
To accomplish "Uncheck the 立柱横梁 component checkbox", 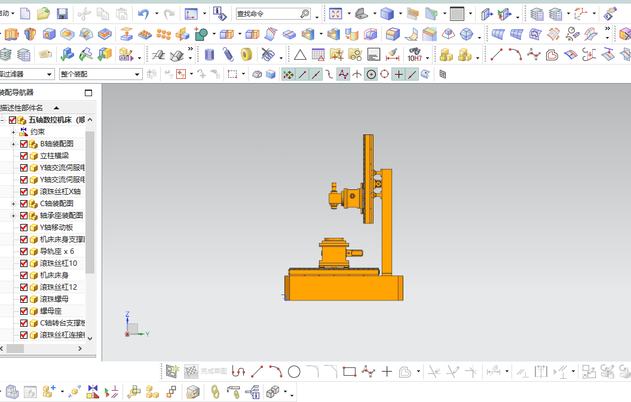I will coord(24,156).
